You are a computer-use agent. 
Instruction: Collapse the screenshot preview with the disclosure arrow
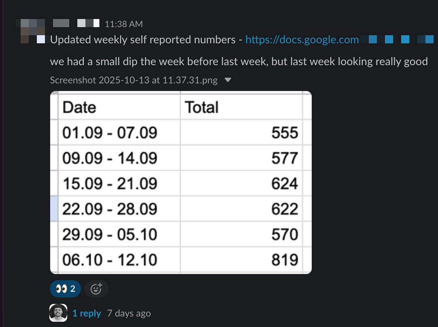(228, 80)
